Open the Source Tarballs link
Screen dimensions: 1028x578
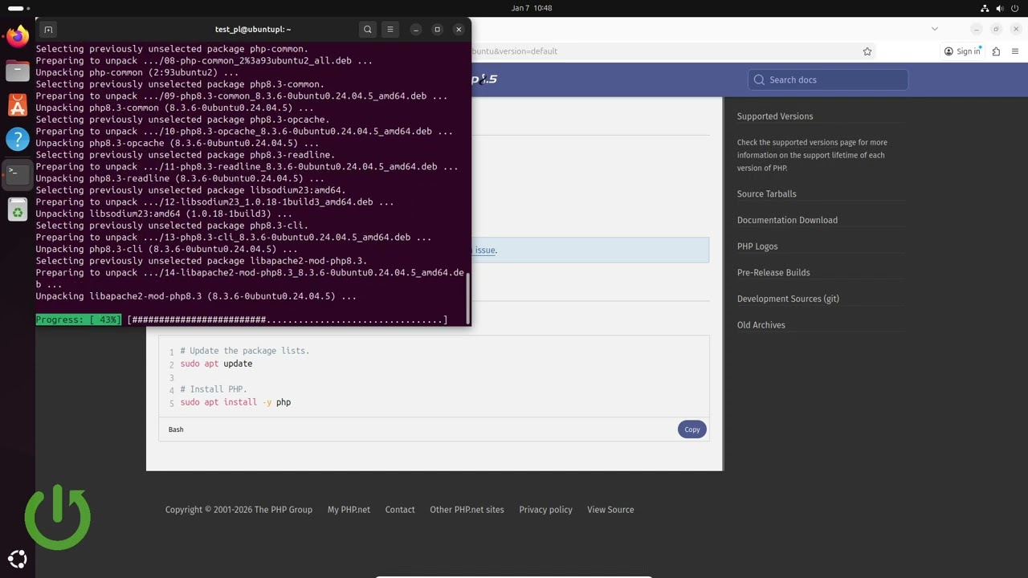(x=767, y=194)
